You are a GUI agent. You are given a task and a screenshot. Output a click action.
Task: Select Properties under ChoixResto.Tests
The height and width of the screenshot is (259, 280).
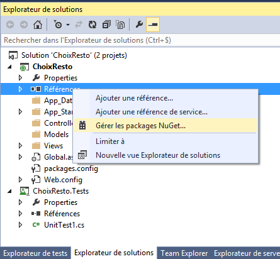(x=60, y=202)
